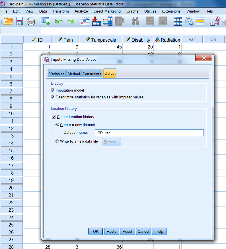The image size is (226, 249).
Task: Uncheck the Imputation model checkbox
Action: click(53, 90)
